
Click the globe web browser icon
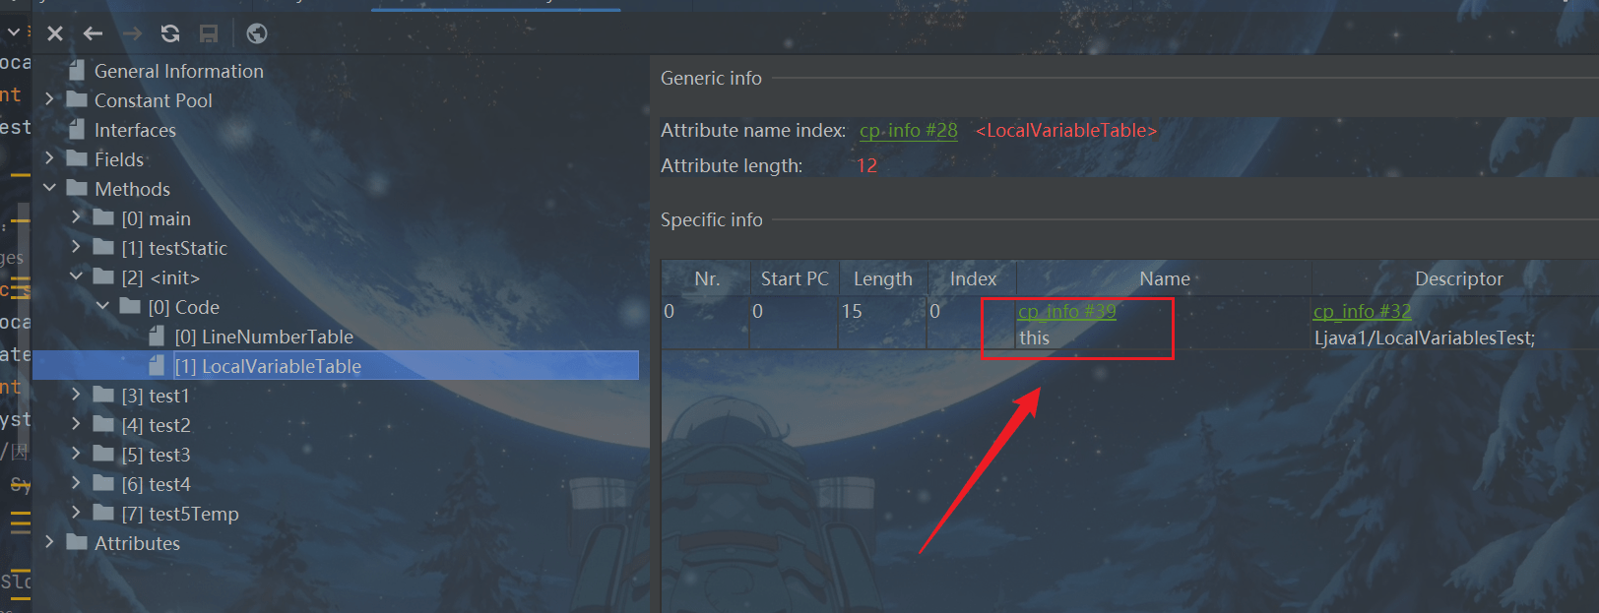click(x=257, y=33)
